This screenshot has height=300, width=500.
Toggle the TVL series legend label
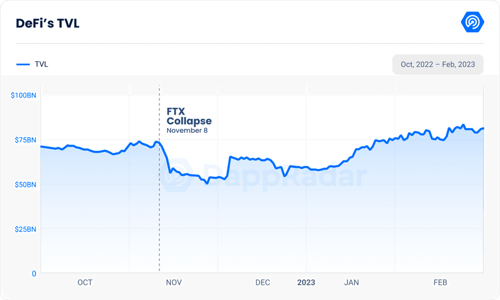click(42, 64)
